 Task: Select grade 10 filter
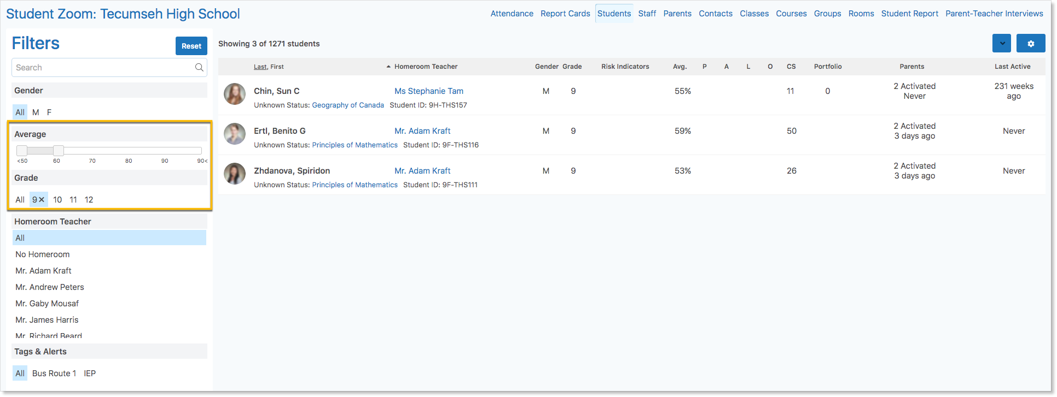57,200
